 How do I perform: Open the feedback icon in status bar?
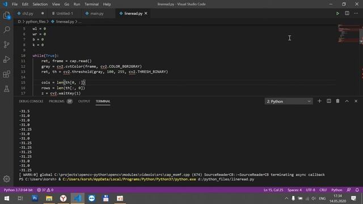tap(349, 190)
